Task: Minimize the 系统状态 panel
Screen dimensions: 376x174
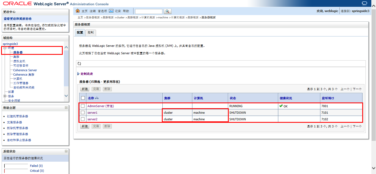Action: click(x=66, y=151)
